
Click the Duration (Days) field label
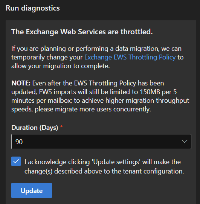pos(35,128)
